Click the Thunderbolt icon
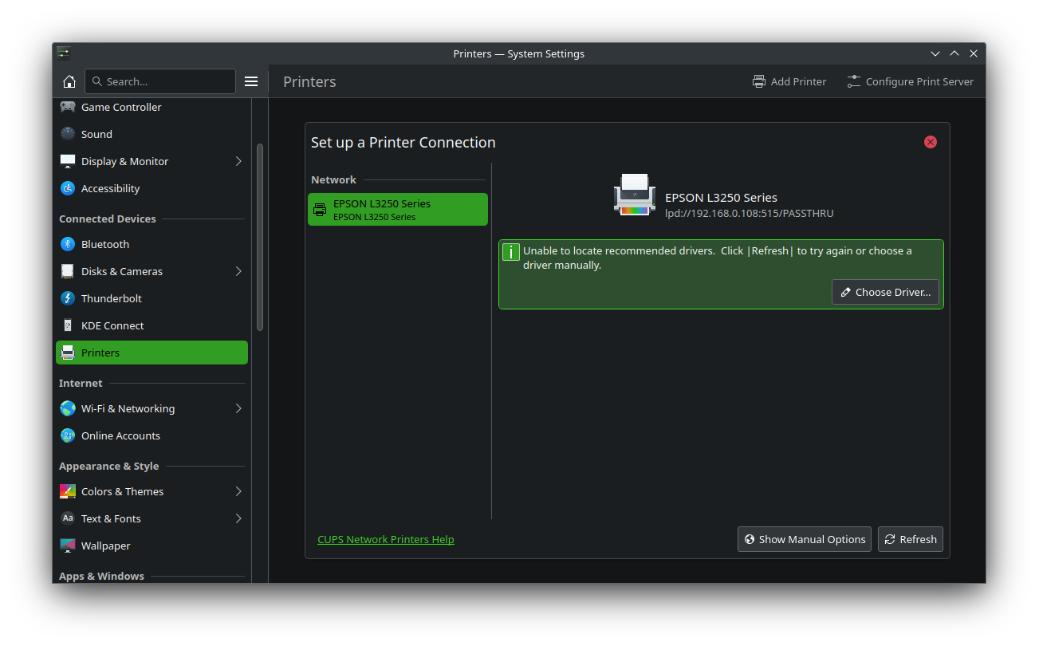The height and width of the screenshot is (646, 1039). coord(68,298)
